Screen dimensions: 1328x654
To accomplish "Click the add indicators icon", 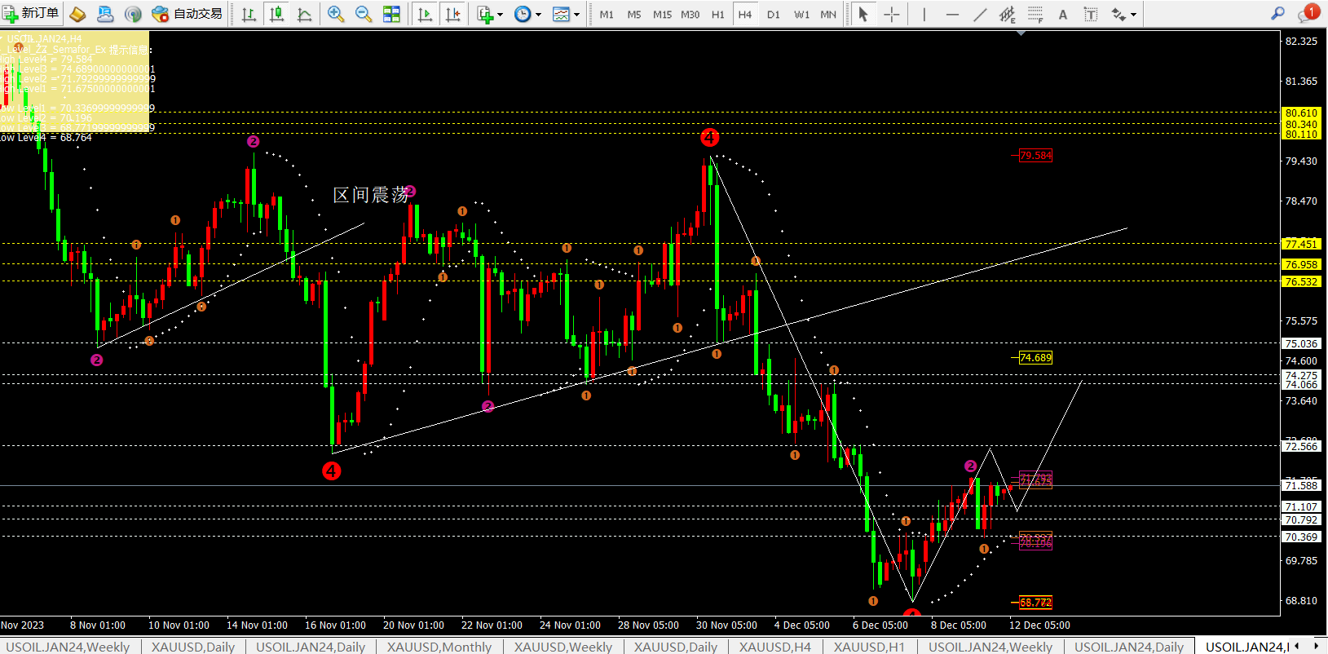I will point(485,14).
